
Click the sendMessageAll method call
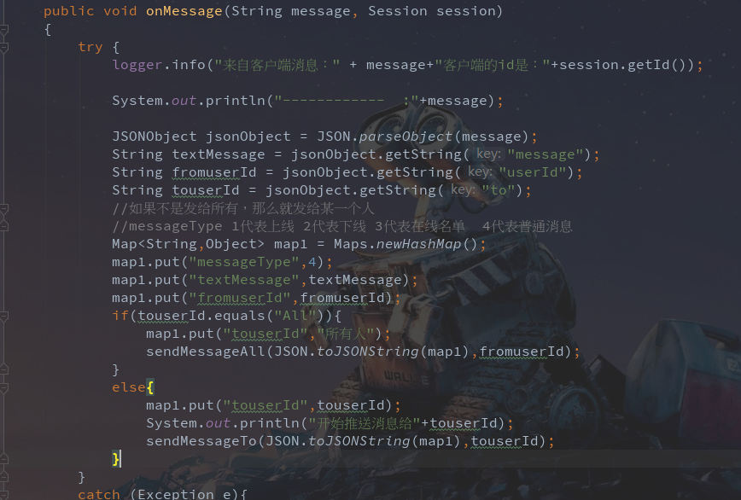[206, 352]
